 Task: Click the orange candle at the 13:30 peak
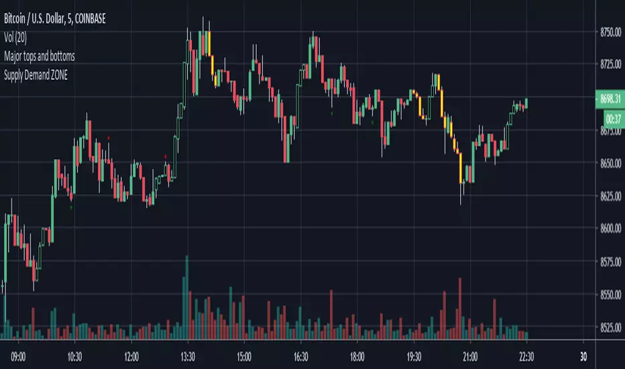pyautogui.click(x=210, y=44)
